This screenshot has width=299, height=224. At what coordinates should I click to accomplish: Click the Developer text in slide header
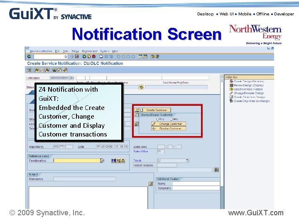click(284, 14)
